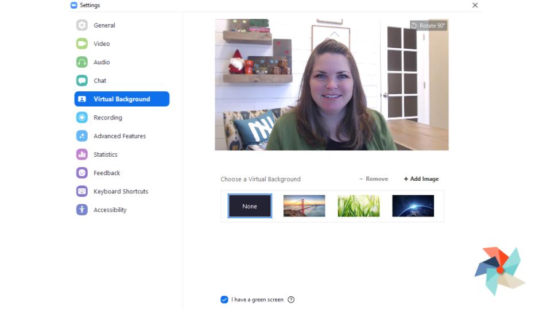Open Advanced Features label

[119, 136]
